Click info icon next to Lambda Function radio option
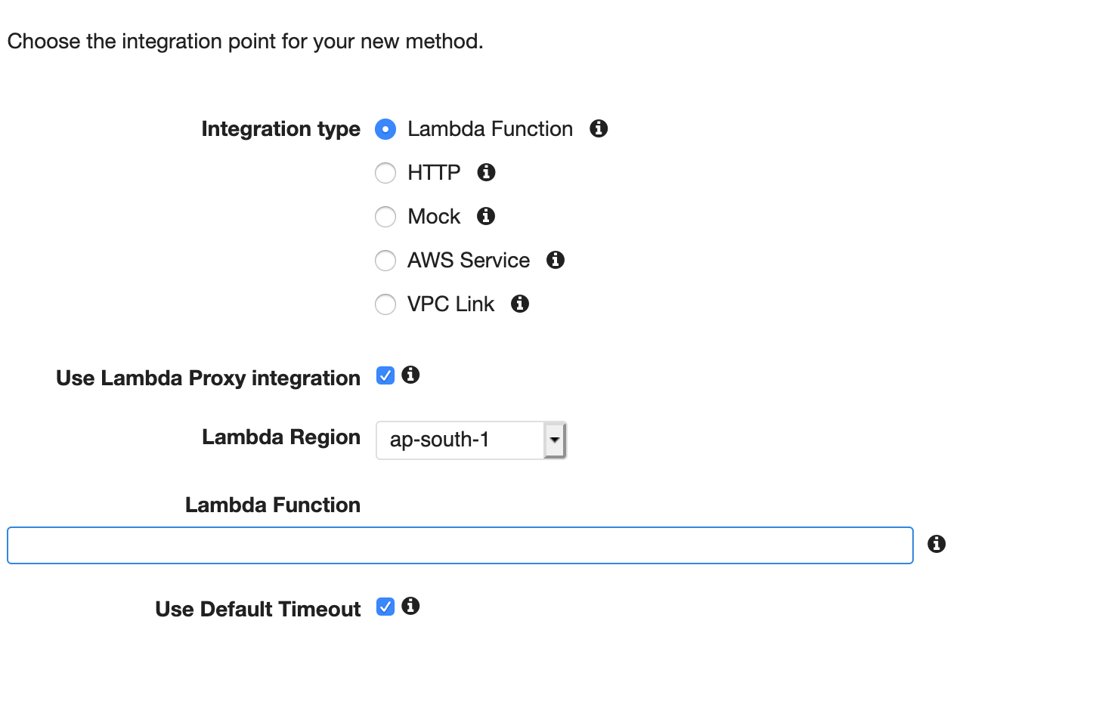Image resolution: width=1102 pixels, height=701 pixels. pos(599,128)
